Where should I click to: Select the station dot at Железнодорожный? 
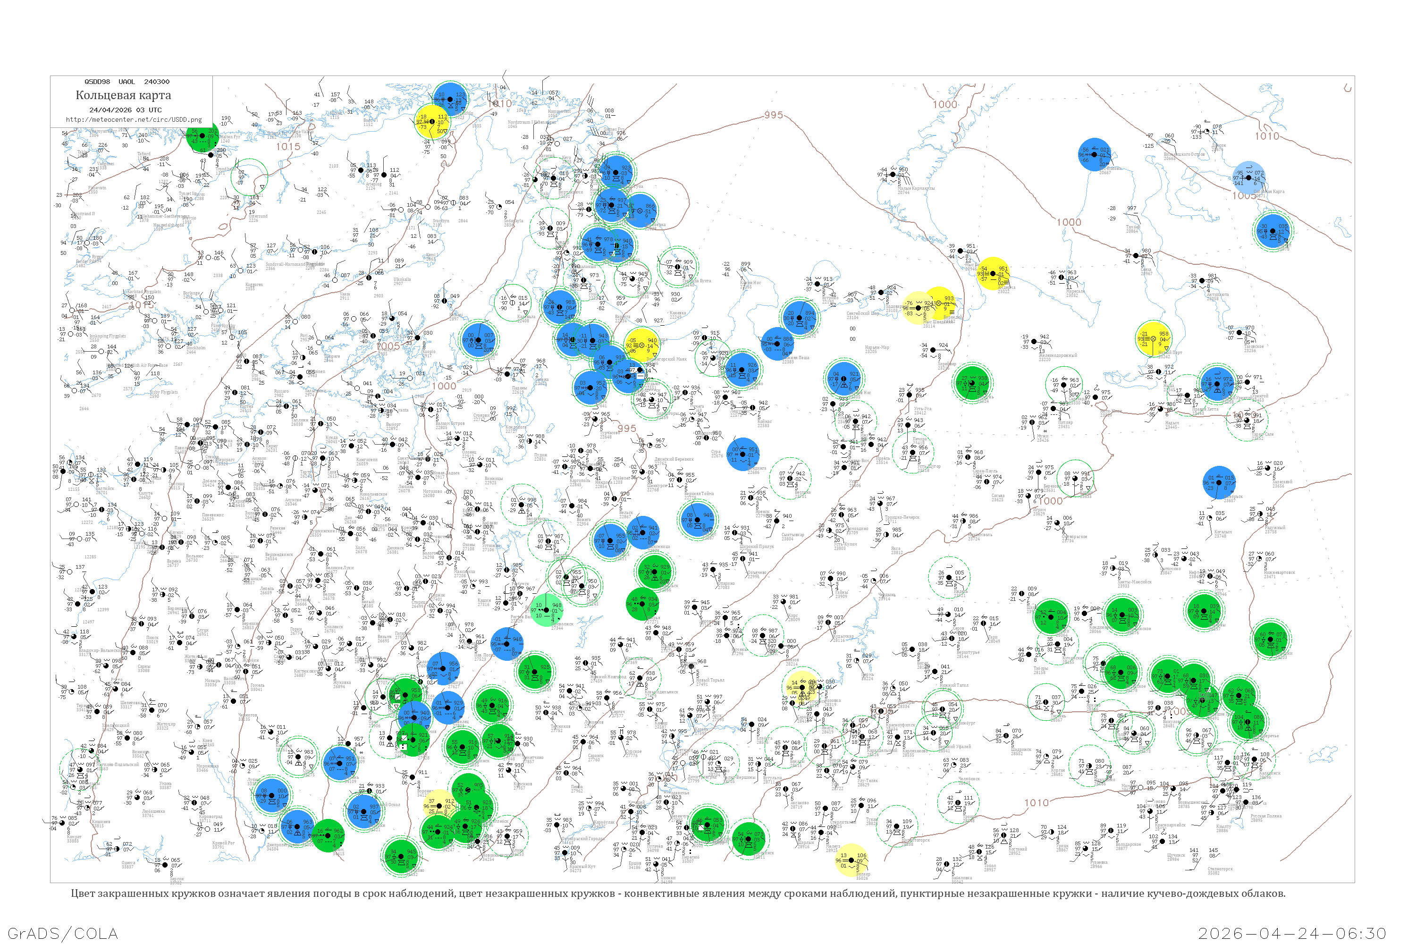[1034, 342]
